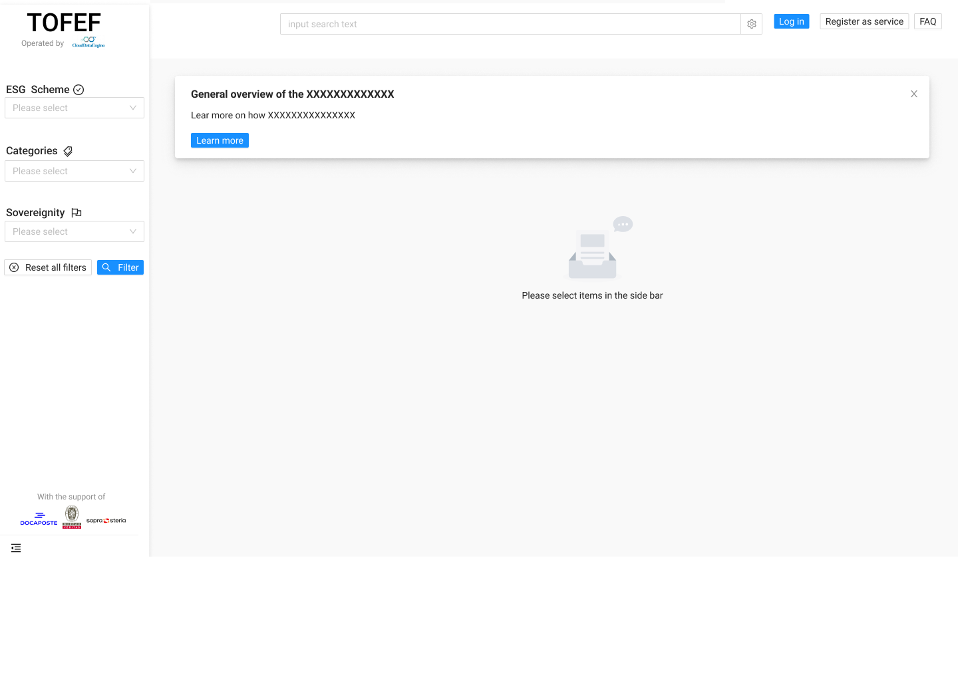The image size is (958, 681).
Task: Open the FAQ page
Action: (x=927, y=21)
